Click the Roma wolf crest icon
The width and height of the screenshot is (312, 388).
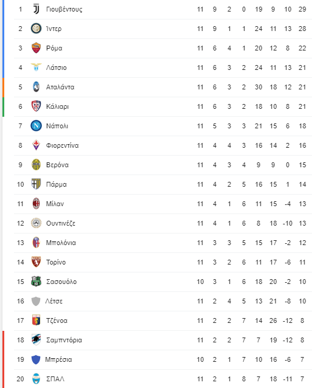(x=36, y=48)
